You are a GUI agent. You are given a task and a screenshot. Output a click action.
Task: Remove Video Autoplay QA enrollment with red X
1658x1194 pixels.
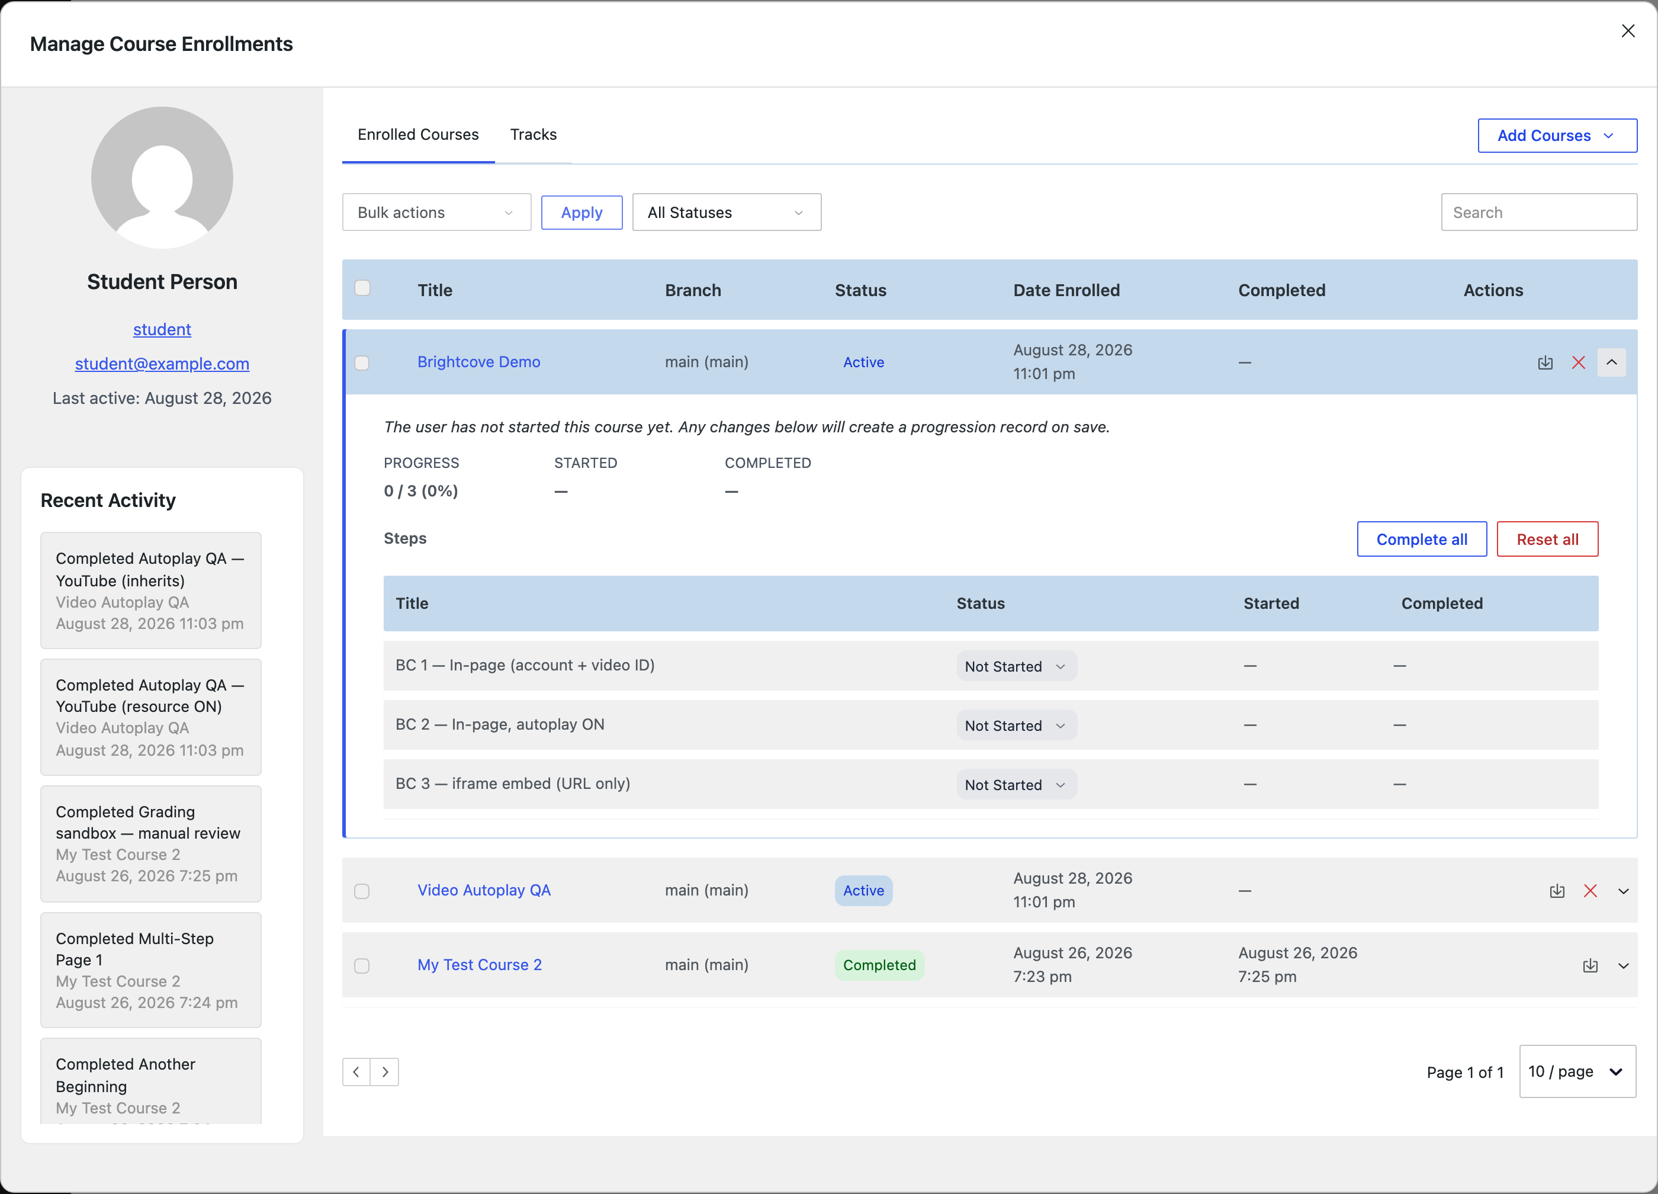click(1590, 891)
